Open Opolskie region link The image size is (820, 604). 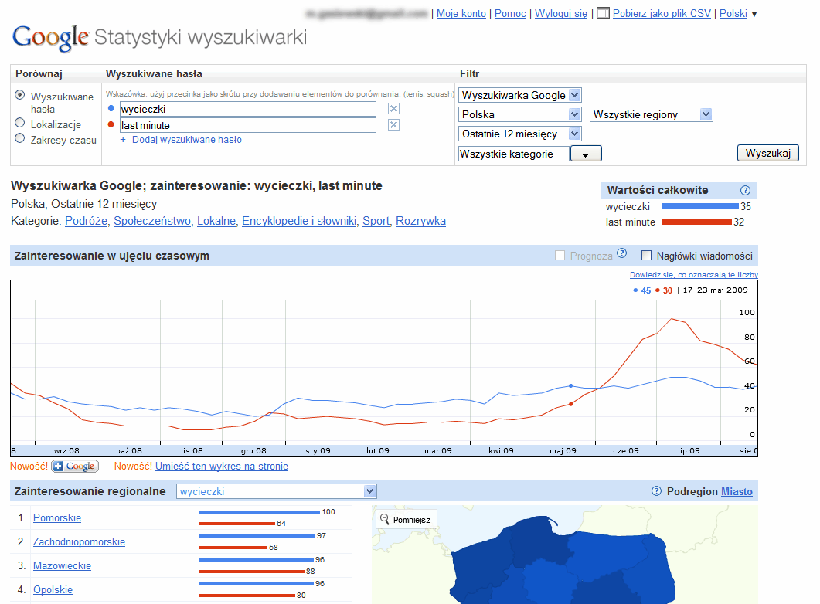click(53, 590)
